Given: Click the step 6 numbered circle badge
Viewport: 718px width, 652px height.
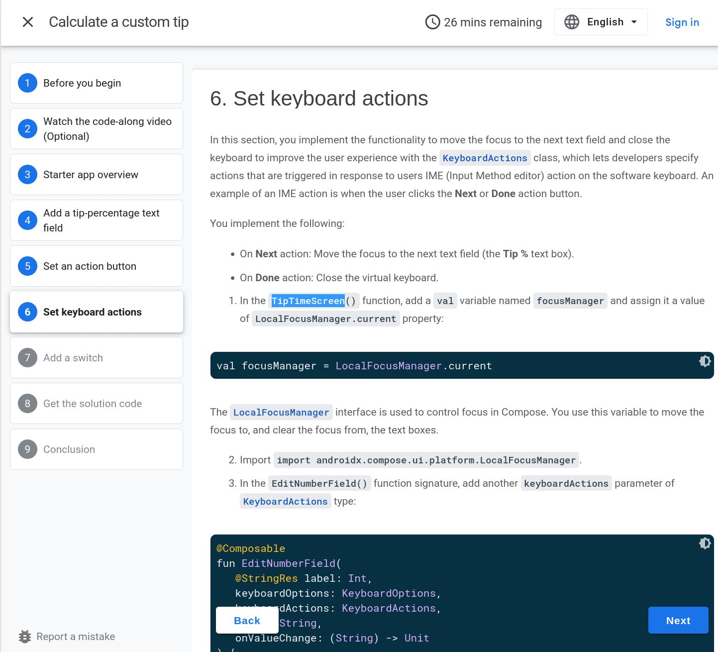Looking at the screenshot, I should 27,312.
